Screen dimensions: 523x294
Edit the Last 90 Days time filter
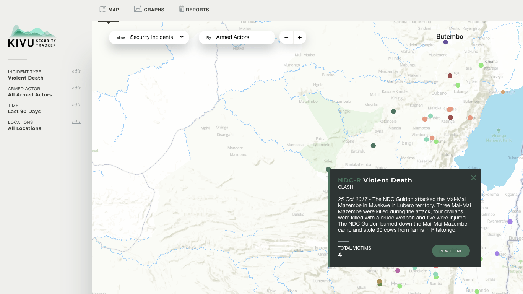[76, 105]
